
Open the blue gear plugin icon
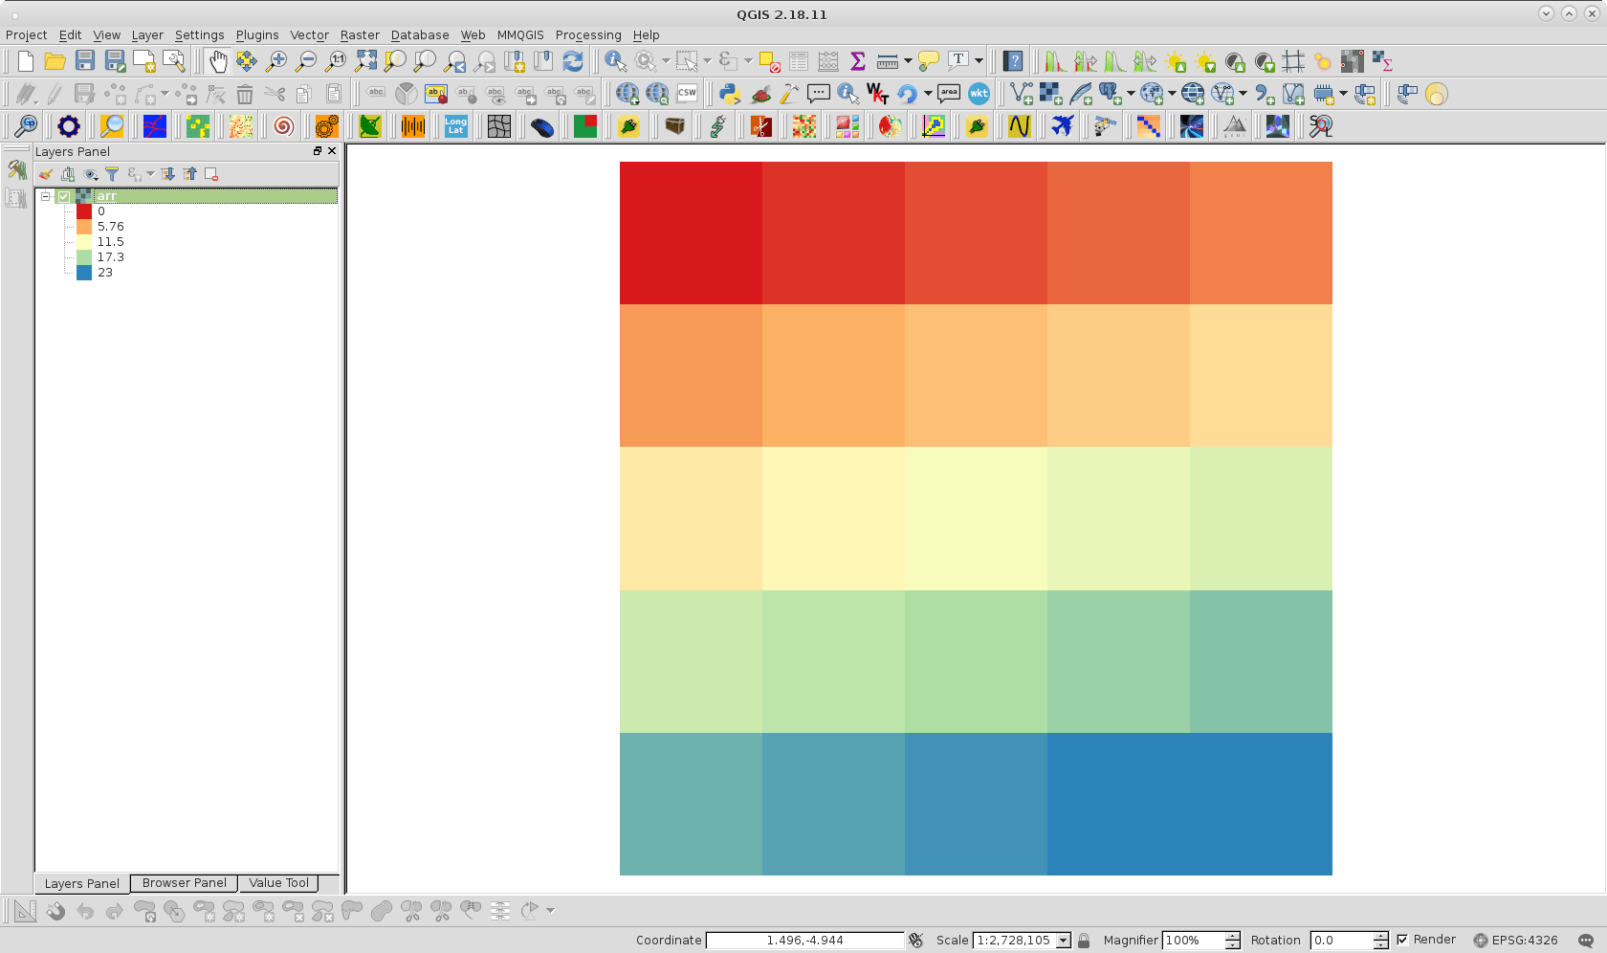[68, 126]
